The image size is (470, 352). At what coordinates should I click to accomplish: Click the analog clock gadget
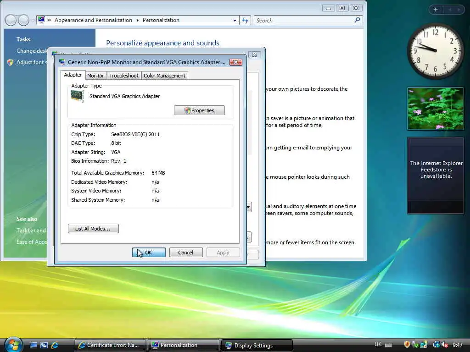tap(435, 50)
